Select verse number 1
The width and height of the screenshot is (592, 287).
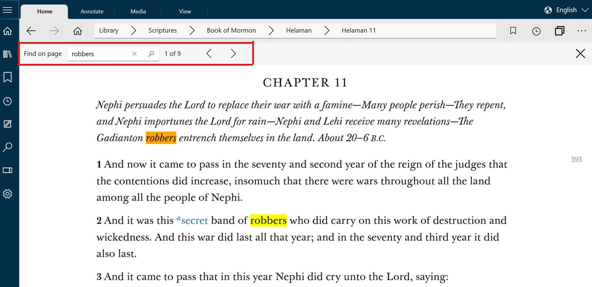(x=99, y=164)
